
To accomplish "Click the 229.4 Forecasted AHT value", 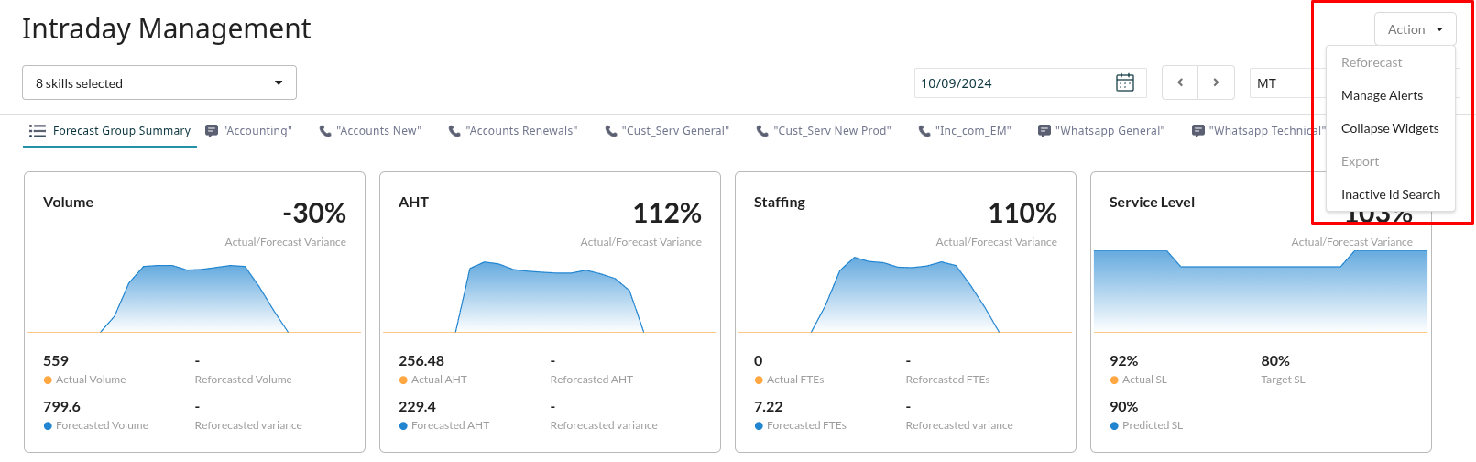I will 417,407.
